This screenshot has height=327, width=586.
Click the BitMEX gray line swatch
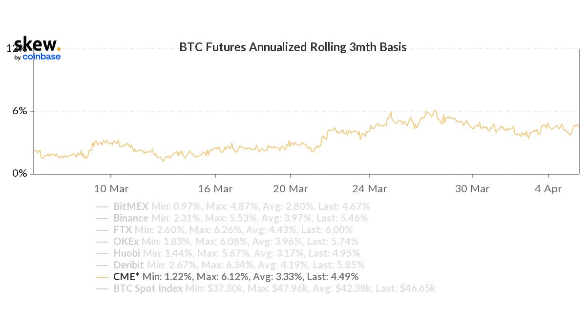103,206
